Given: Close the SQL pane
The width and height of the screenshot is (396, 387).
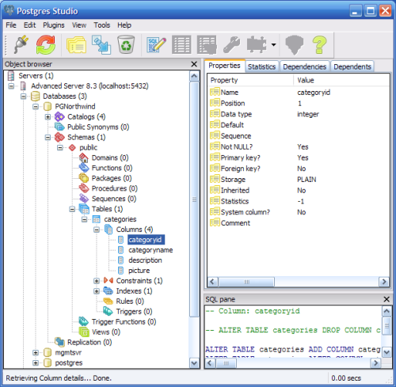Looking at the screenshot, I should click(x=386, y=299).
